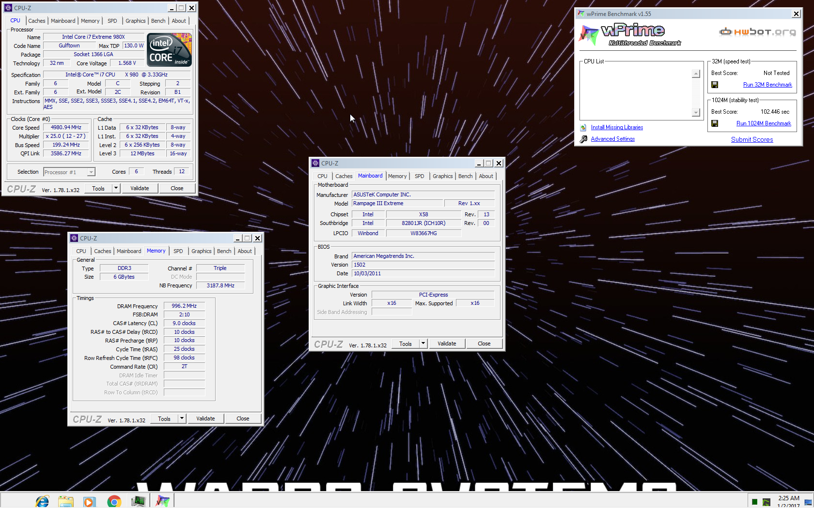Click the NB Frequency value 3187.8 MHz
814x508 pixels.
pyautogui.click(x=220, y=285)
